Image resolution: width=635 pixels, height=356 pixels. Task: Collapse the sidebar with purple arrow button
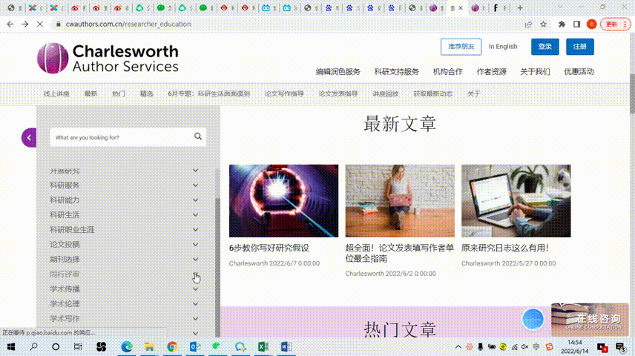point(29,138)
